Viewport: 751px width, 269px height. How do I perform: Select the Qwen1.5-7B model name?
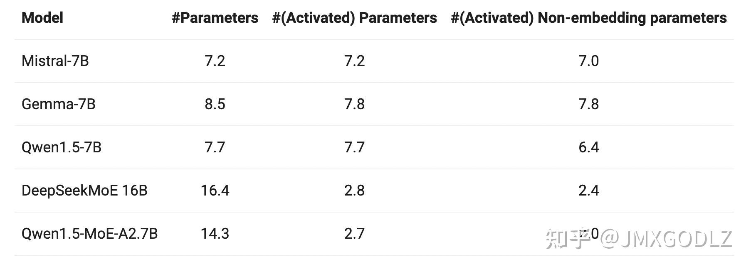(x=61, y=147)
